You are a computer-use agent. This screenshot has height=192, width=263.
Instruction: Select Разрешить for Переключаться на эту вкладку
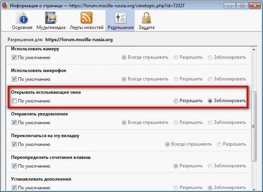tap(219, 144)
